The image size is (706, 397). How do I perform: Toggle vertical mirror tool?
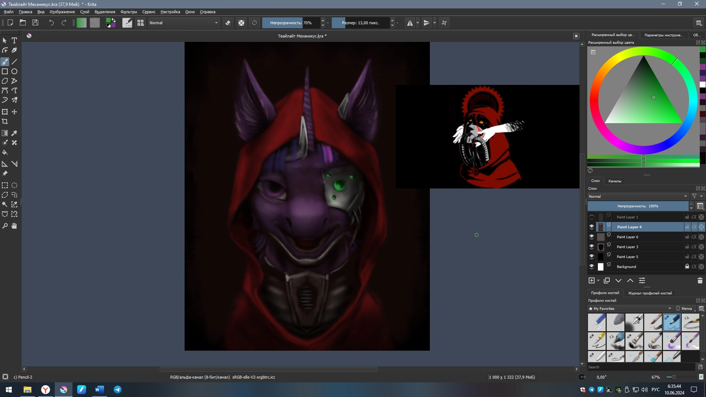pyautogui.click(x=427, y=23)
